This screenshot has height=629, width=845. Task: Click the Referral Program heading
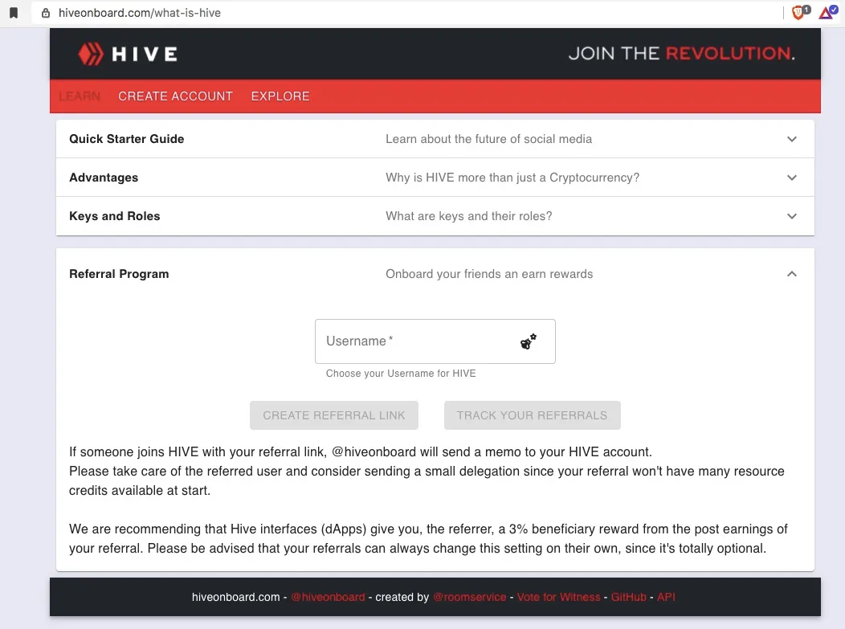pyautogui.click(x=119, y=274)
